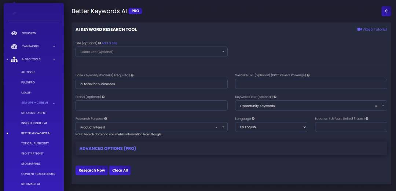Click the Website URL input field
Image resolution: width=396 pixels, height=191 pixels.
click(x=311, y=84)
